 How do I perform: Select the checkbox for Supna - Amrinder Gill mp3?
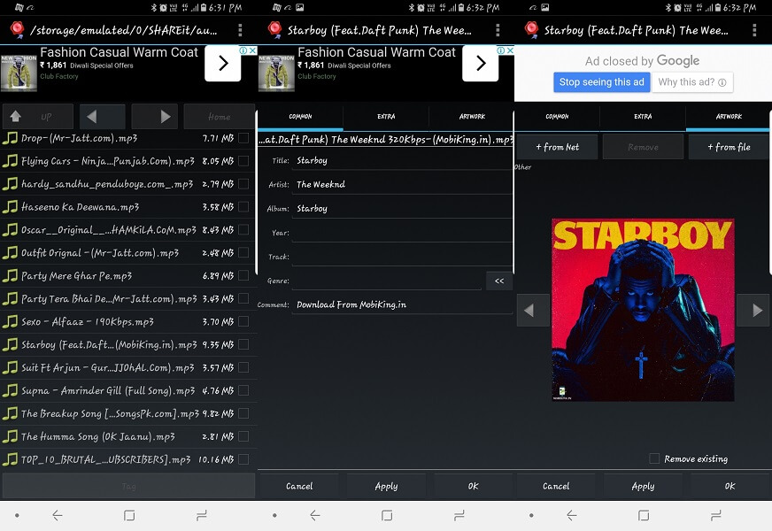point(243,390)
